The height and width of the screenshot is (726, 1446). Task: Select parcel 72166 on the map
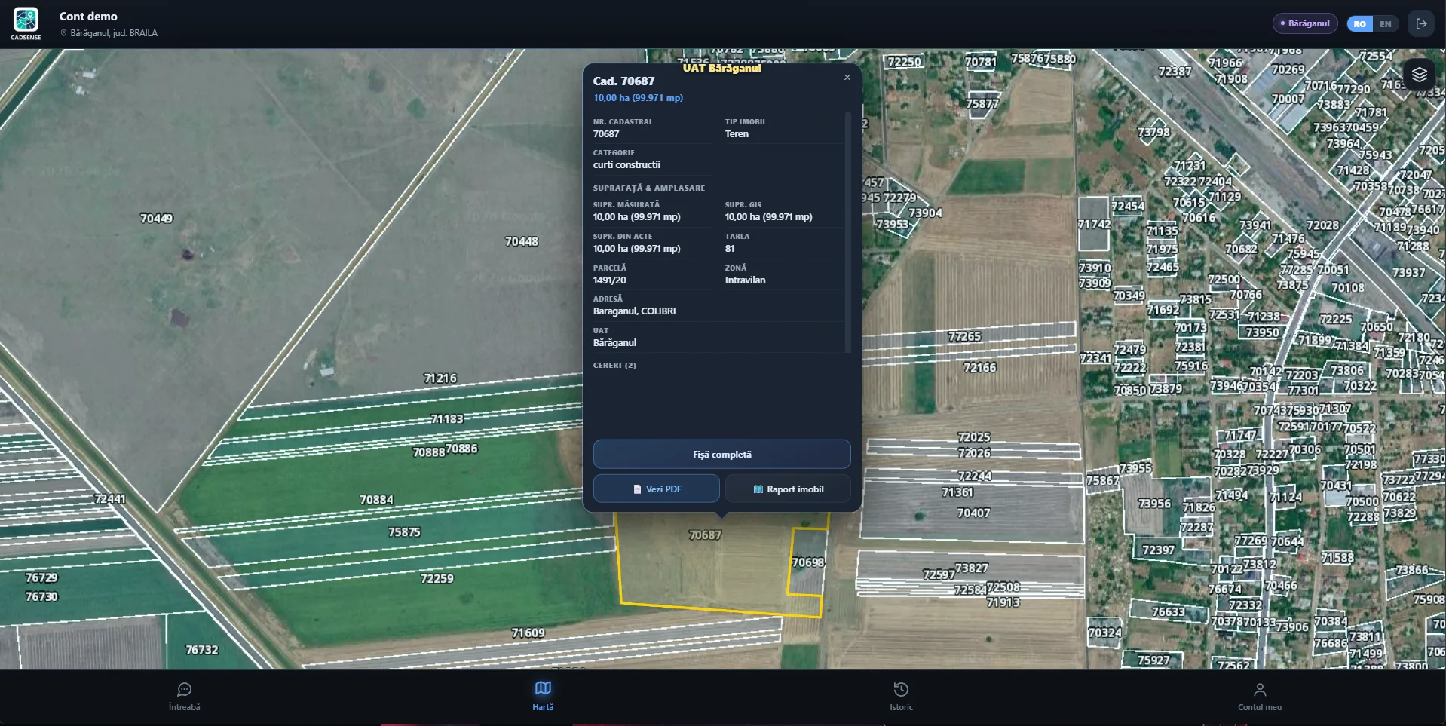tap(980, 368)
